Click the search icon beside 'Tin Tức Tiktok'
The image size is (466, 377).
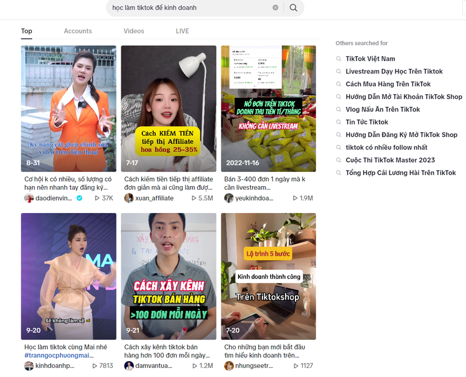[x=338, y=122]
